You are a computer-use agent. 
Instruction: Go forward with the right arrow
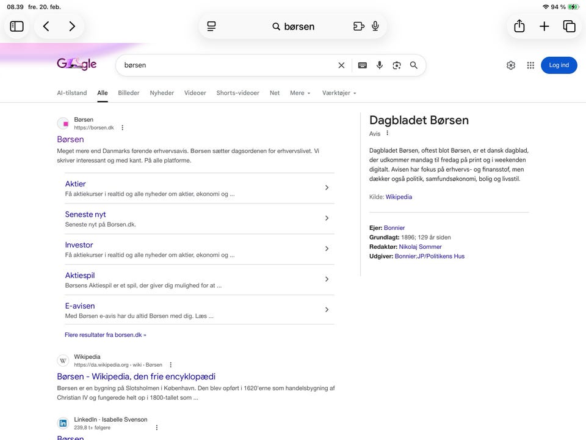pos(72,26)
